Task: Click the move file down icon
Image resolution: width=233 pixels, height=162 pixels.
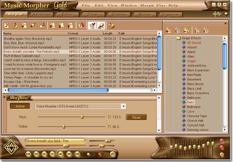Action: point(70,26)
